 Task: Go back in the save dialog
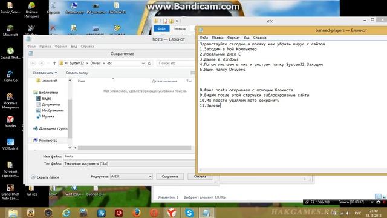(x=33, y=63)
